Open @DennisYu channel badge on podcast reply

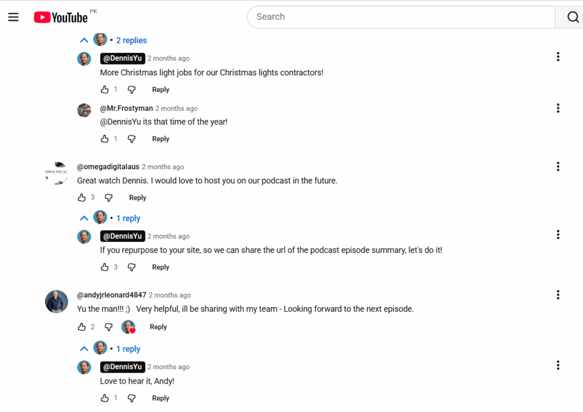pos(122,236)
